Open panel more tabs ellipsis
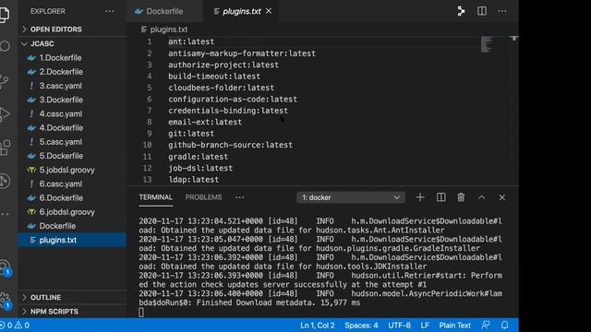591x332 pixels. (240, 197)
